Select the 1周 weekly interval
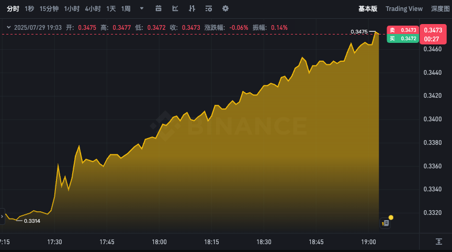This screenshot has height=252, width=452. (126, 8)
